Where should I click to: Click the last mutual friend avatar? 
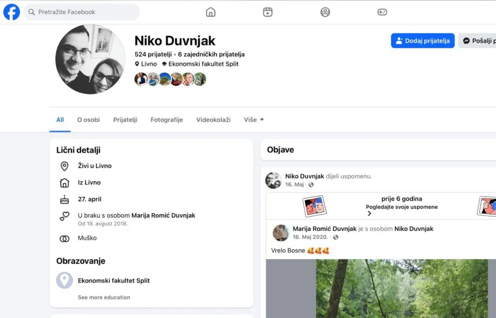tap(200, 79)
